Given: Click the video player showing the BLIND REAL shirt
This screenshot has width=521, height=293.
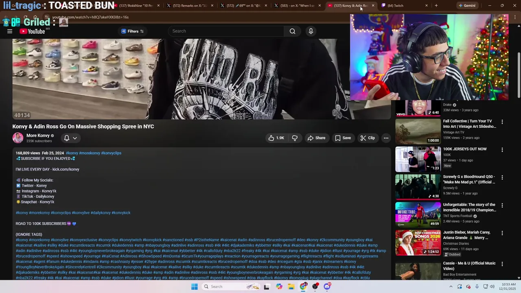Looking at the screenshot, I should tap(201, 79).
